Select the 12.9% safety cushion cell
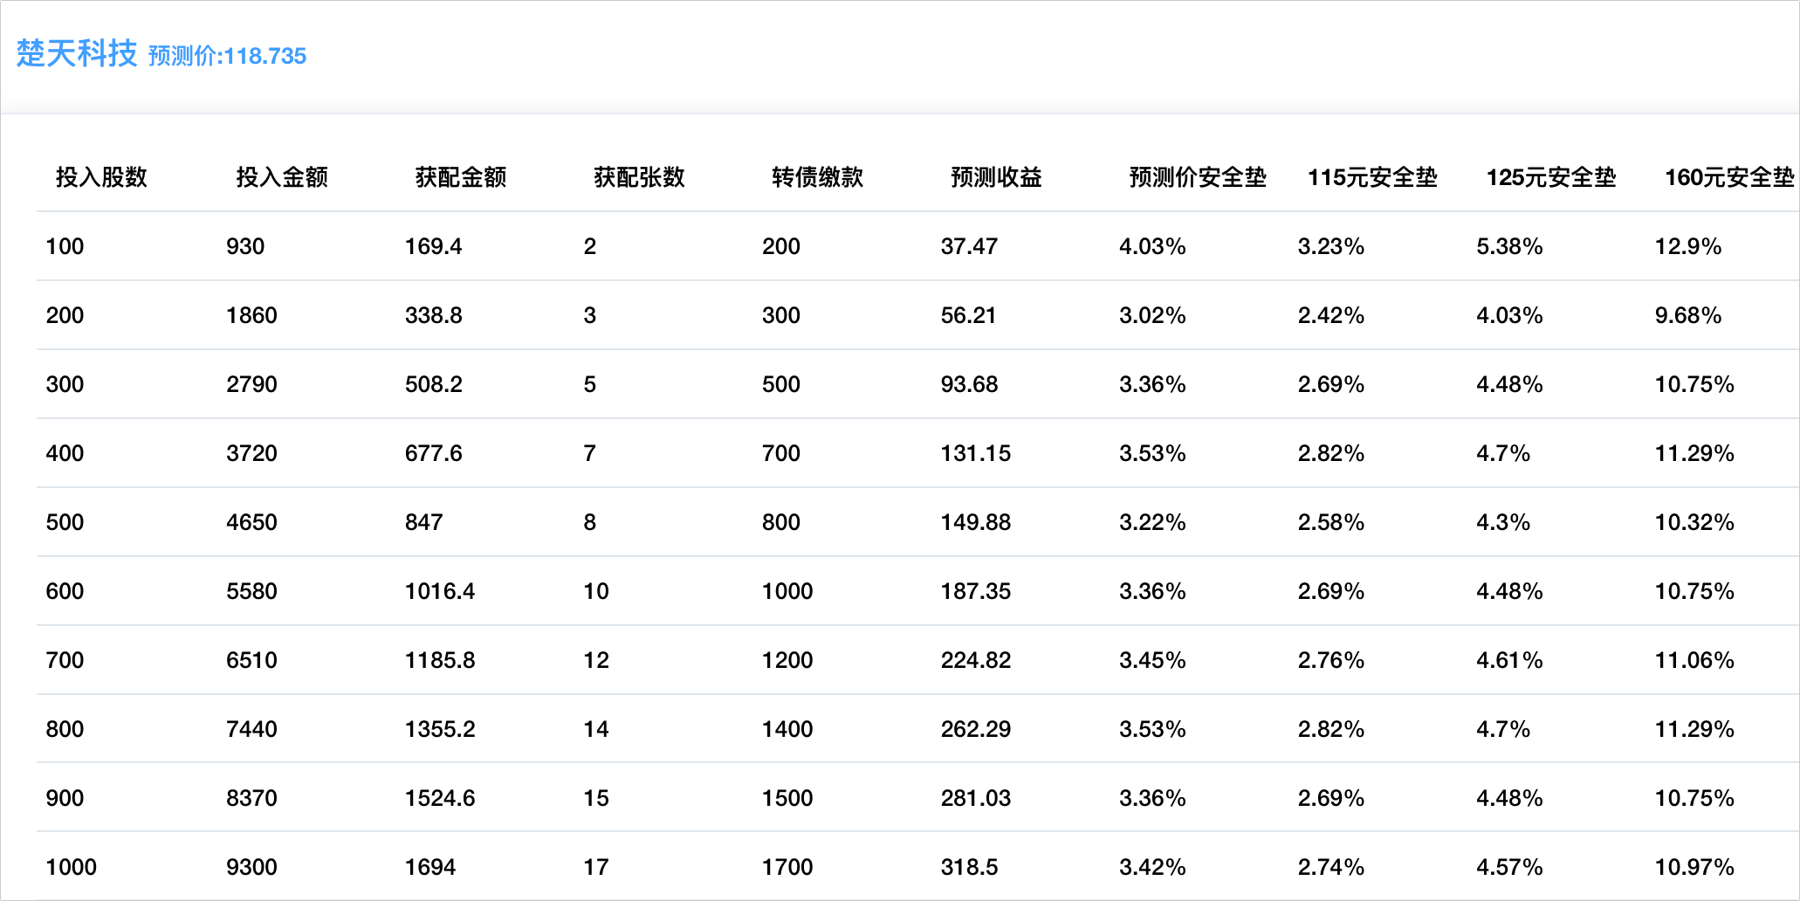The width and height of the screenshot is (1800, 901). tap(1688, 246)
